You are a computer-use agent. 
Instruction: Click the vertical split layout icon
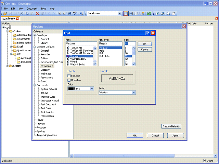tap(136, 13)
